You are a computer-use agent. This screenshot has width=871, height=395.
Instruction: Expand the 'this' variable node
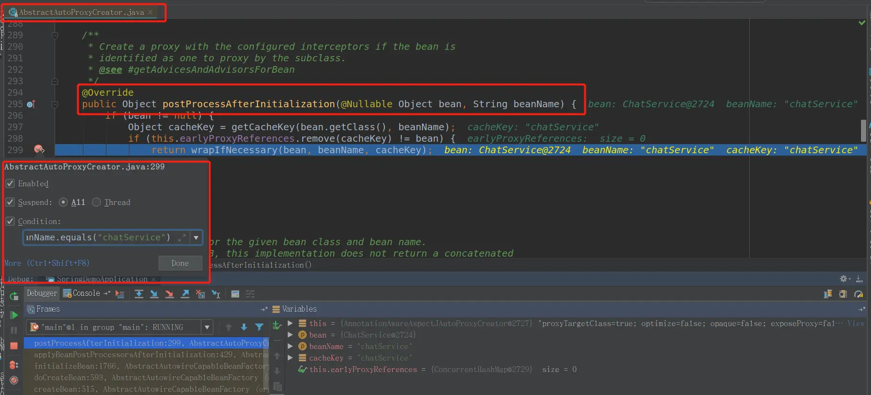(290, 323)
